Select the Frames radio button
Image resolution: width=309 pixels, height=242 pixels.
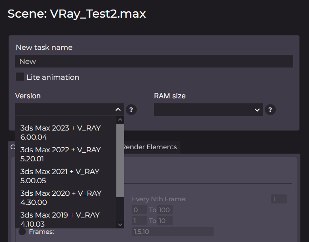[x=22, y=232]
